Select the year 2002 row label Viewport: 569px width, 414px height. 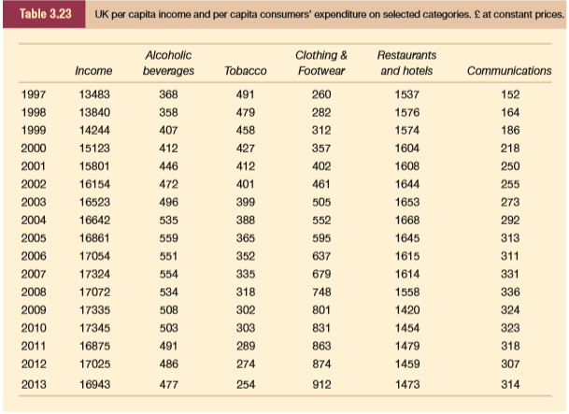coord(34,184)
